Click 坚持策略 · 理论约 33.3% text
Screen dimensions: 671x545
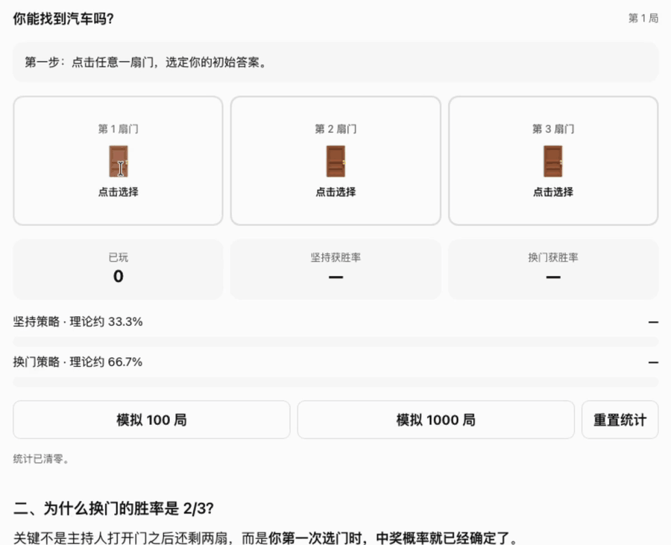point(78,321)
